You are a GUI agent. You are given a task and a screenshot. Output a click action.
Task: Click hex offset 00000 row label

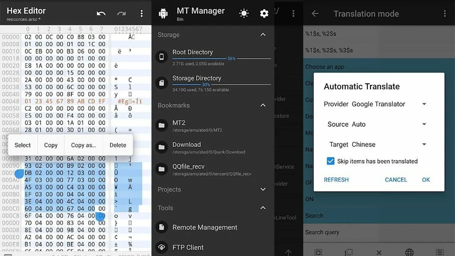[x=11, y=37]
